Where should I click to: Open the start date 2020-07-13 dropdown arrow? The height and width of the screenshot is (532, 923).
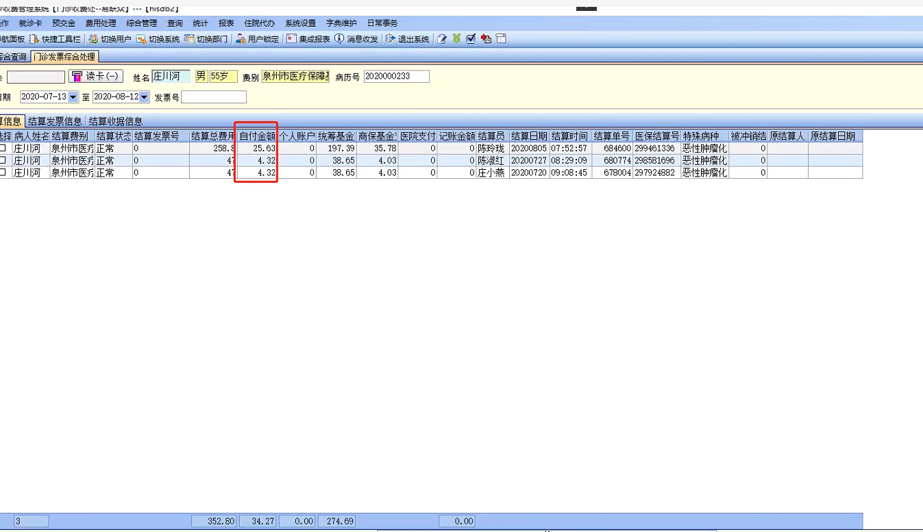click(73, 97)
